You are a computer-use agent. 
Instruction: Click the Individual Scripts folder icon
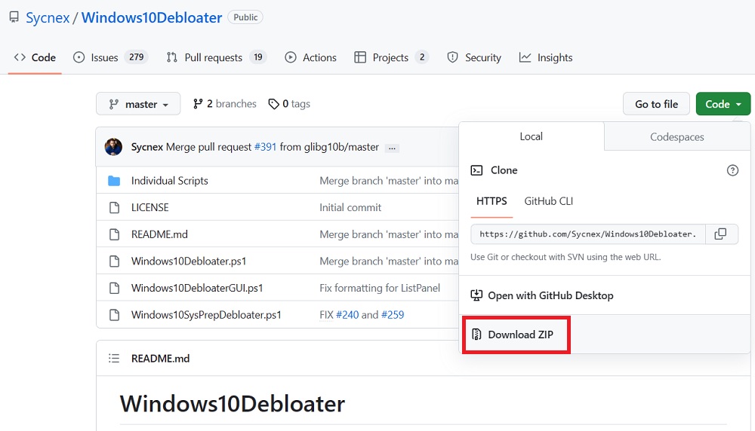tap(114, 181)
